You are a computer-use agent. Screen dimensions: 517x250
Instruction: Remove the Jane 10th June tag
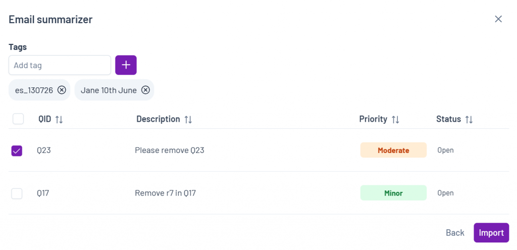click(145, 90)
